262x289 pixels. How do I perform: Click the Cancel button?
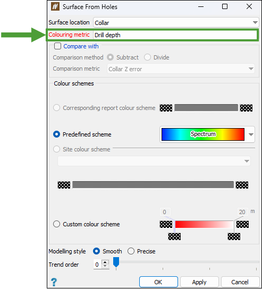pos(240,282)
